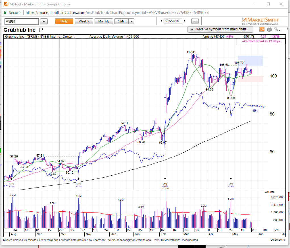Maximize the MSTool Chrome window
The height and width of the screenshot is (248, 290).
click(268, 4)
